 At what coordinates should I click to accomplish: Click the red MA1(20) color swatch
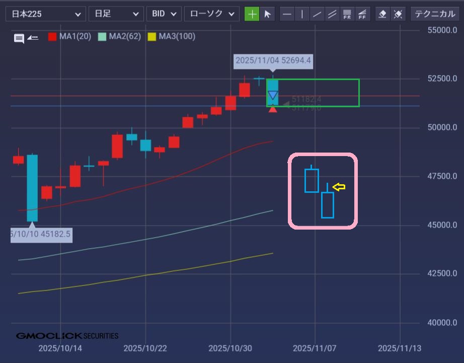tap(52, 36)
